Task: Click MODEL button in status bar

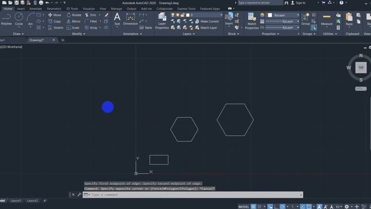Action: click(x=243, y=207)
